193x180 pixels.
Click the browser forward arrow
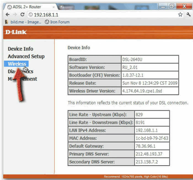15,15
